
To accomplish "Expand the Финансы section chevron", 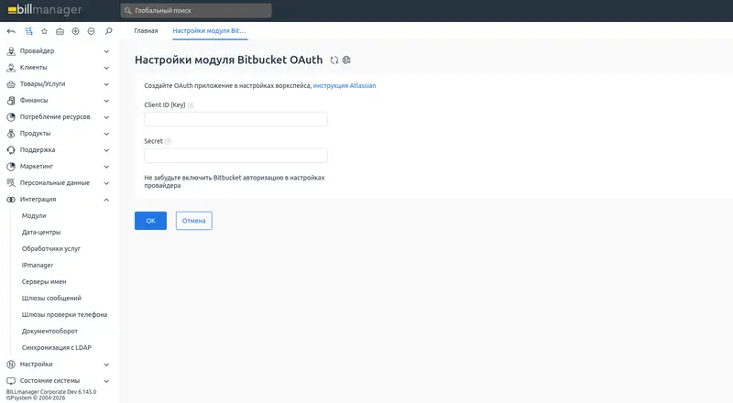I will pyautogui.click(x=106, y=101).
